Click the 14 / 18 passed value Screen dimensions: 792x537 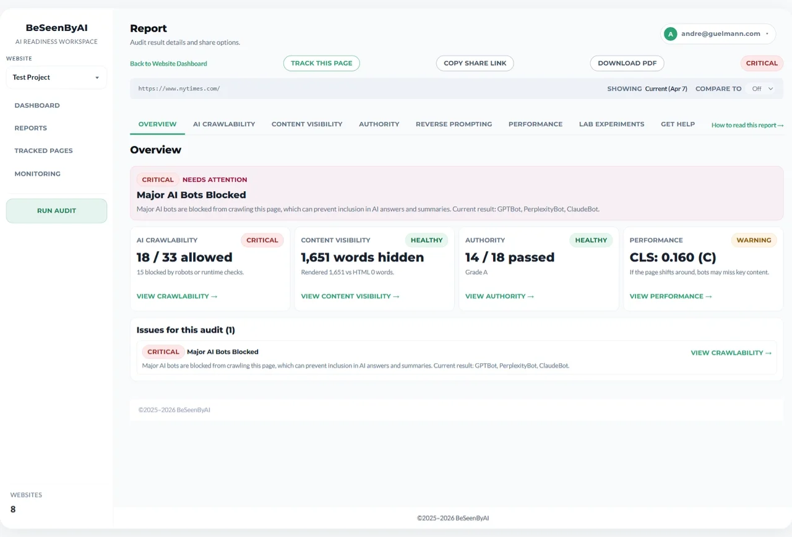[510, 257]
